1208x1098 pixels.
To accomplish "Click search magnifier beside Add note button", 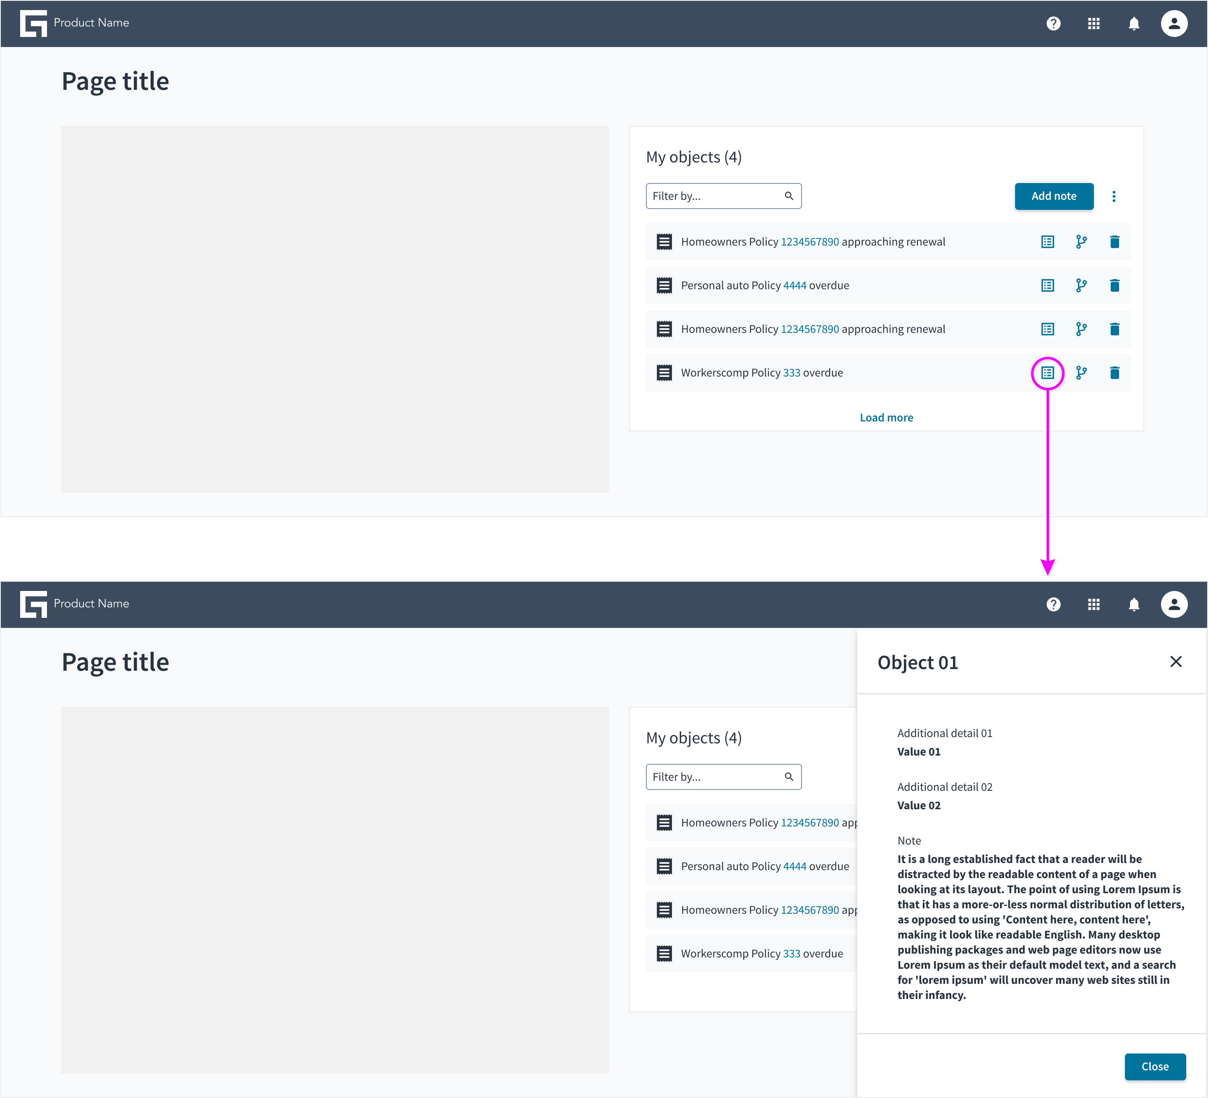I will [789, 196].
